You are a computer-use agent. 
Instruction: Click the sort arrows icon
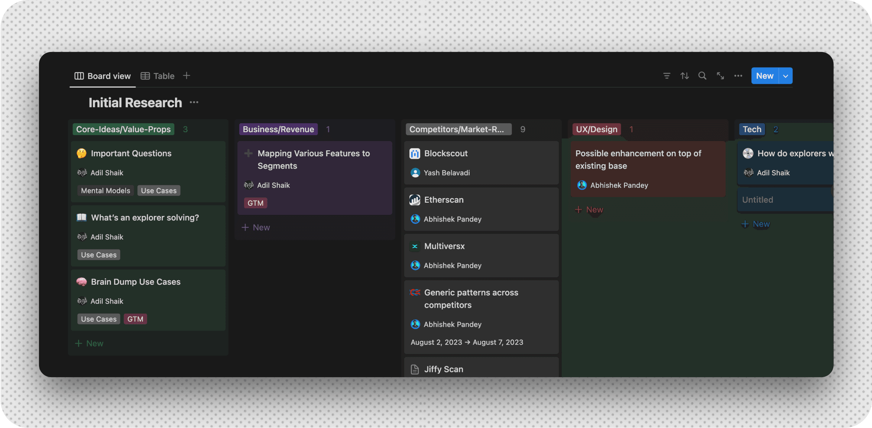684,76
